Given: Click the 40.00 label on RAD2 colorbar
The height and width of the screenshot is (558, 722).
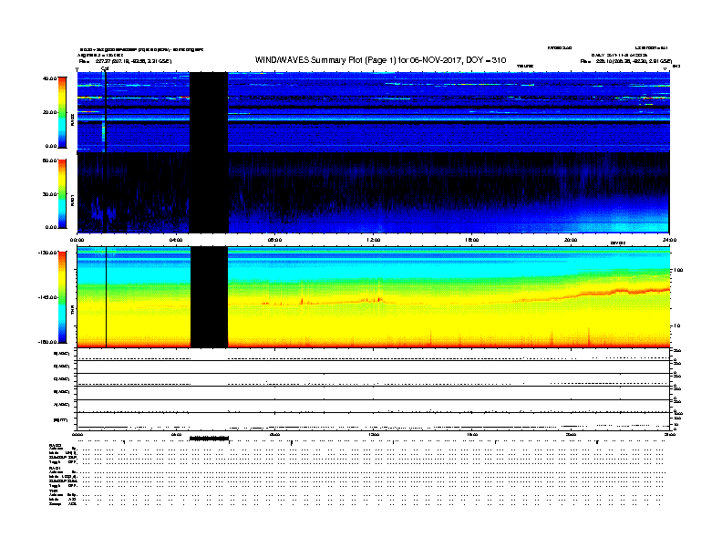Looking at the screenshot, I should point(49,78).
